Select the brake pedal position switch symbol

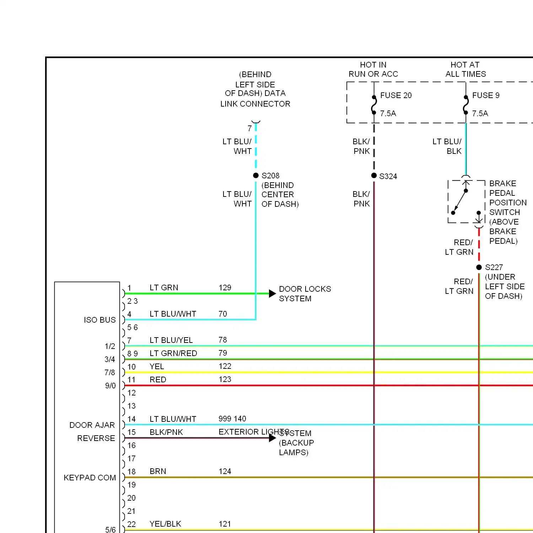tap(466, 201)
